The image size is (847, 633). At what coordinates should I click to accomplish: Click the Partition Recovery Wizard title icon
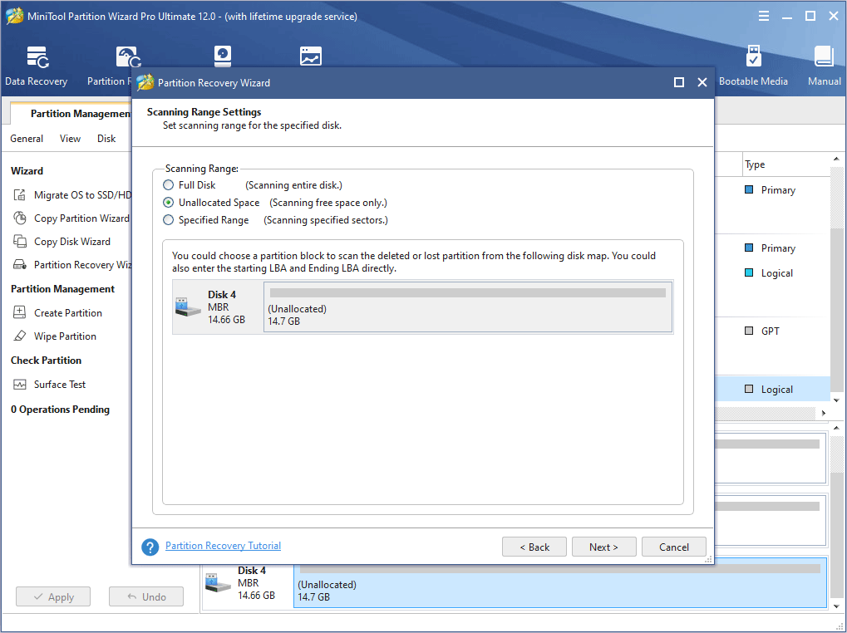[x=145, y=82]
